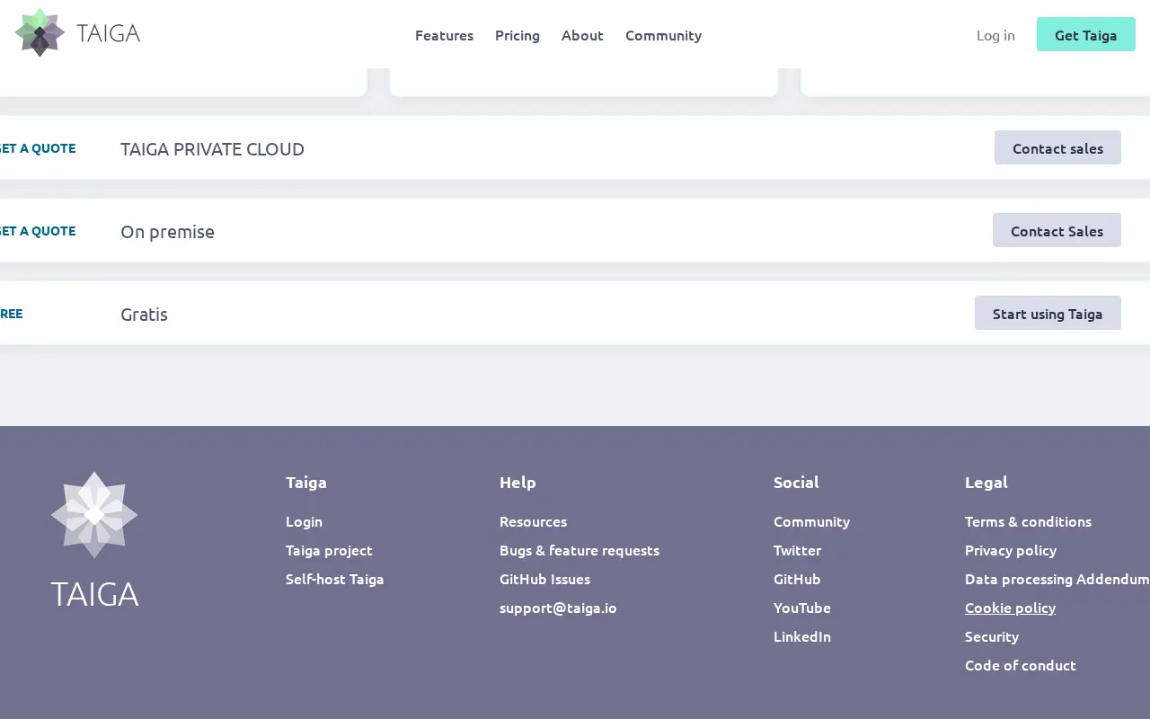Open footer Login link
This screenshot has width=1150, height=719.
pyautogui.click(x=304, y=521)
